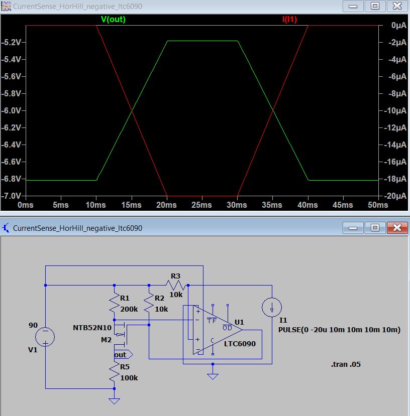Image resolution: width=410 pixels, height=416 pixels.
Task: Click resistor R1 200k symbol
Action: point(114,303)
